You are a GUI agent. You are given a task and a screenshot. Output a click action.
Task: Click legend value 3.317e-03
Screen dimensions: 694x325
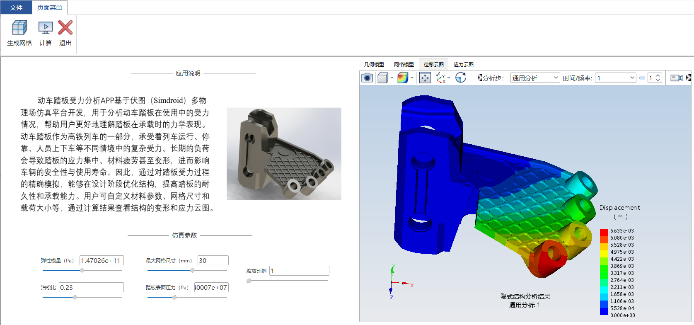[x=622, y=273]
